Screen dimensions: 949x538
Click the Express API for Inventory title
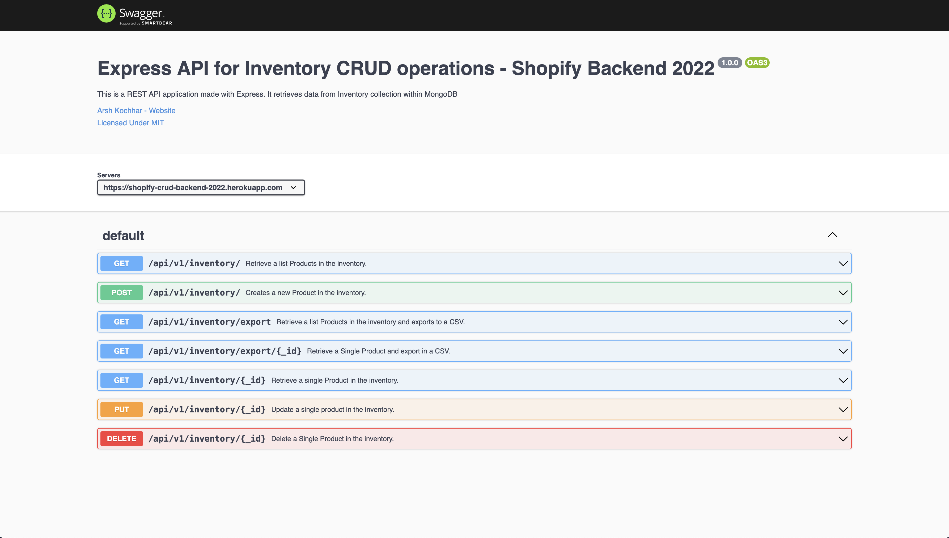pos(405,68)
